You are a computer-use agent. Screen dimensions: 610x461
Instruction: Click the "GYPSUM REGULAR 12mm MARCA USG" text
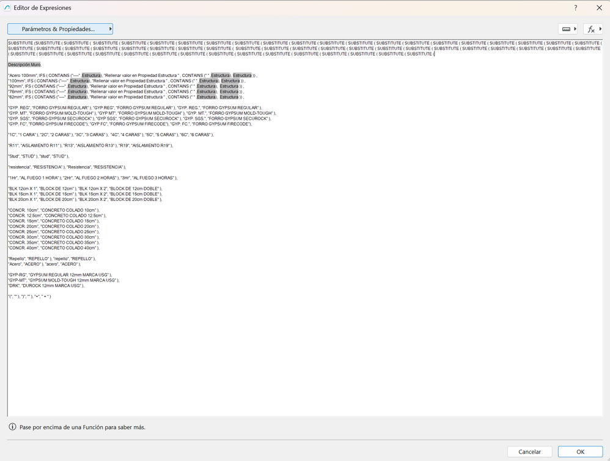coord(69,275)
